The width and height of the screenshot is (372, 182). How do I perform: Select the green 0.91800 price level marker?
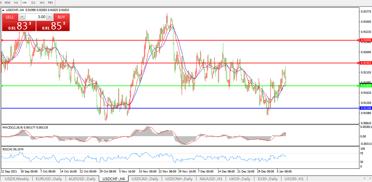point(366,86)
